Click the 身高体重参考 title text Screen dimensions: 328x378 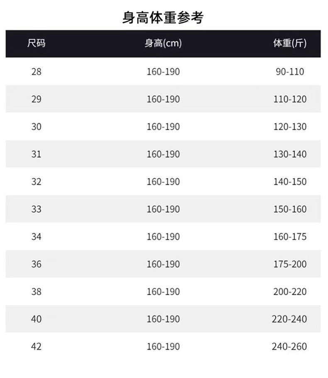[163, 17]
